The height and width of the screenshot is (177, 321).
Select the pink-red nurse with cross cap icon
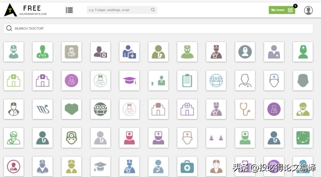(x=129, y=138)
